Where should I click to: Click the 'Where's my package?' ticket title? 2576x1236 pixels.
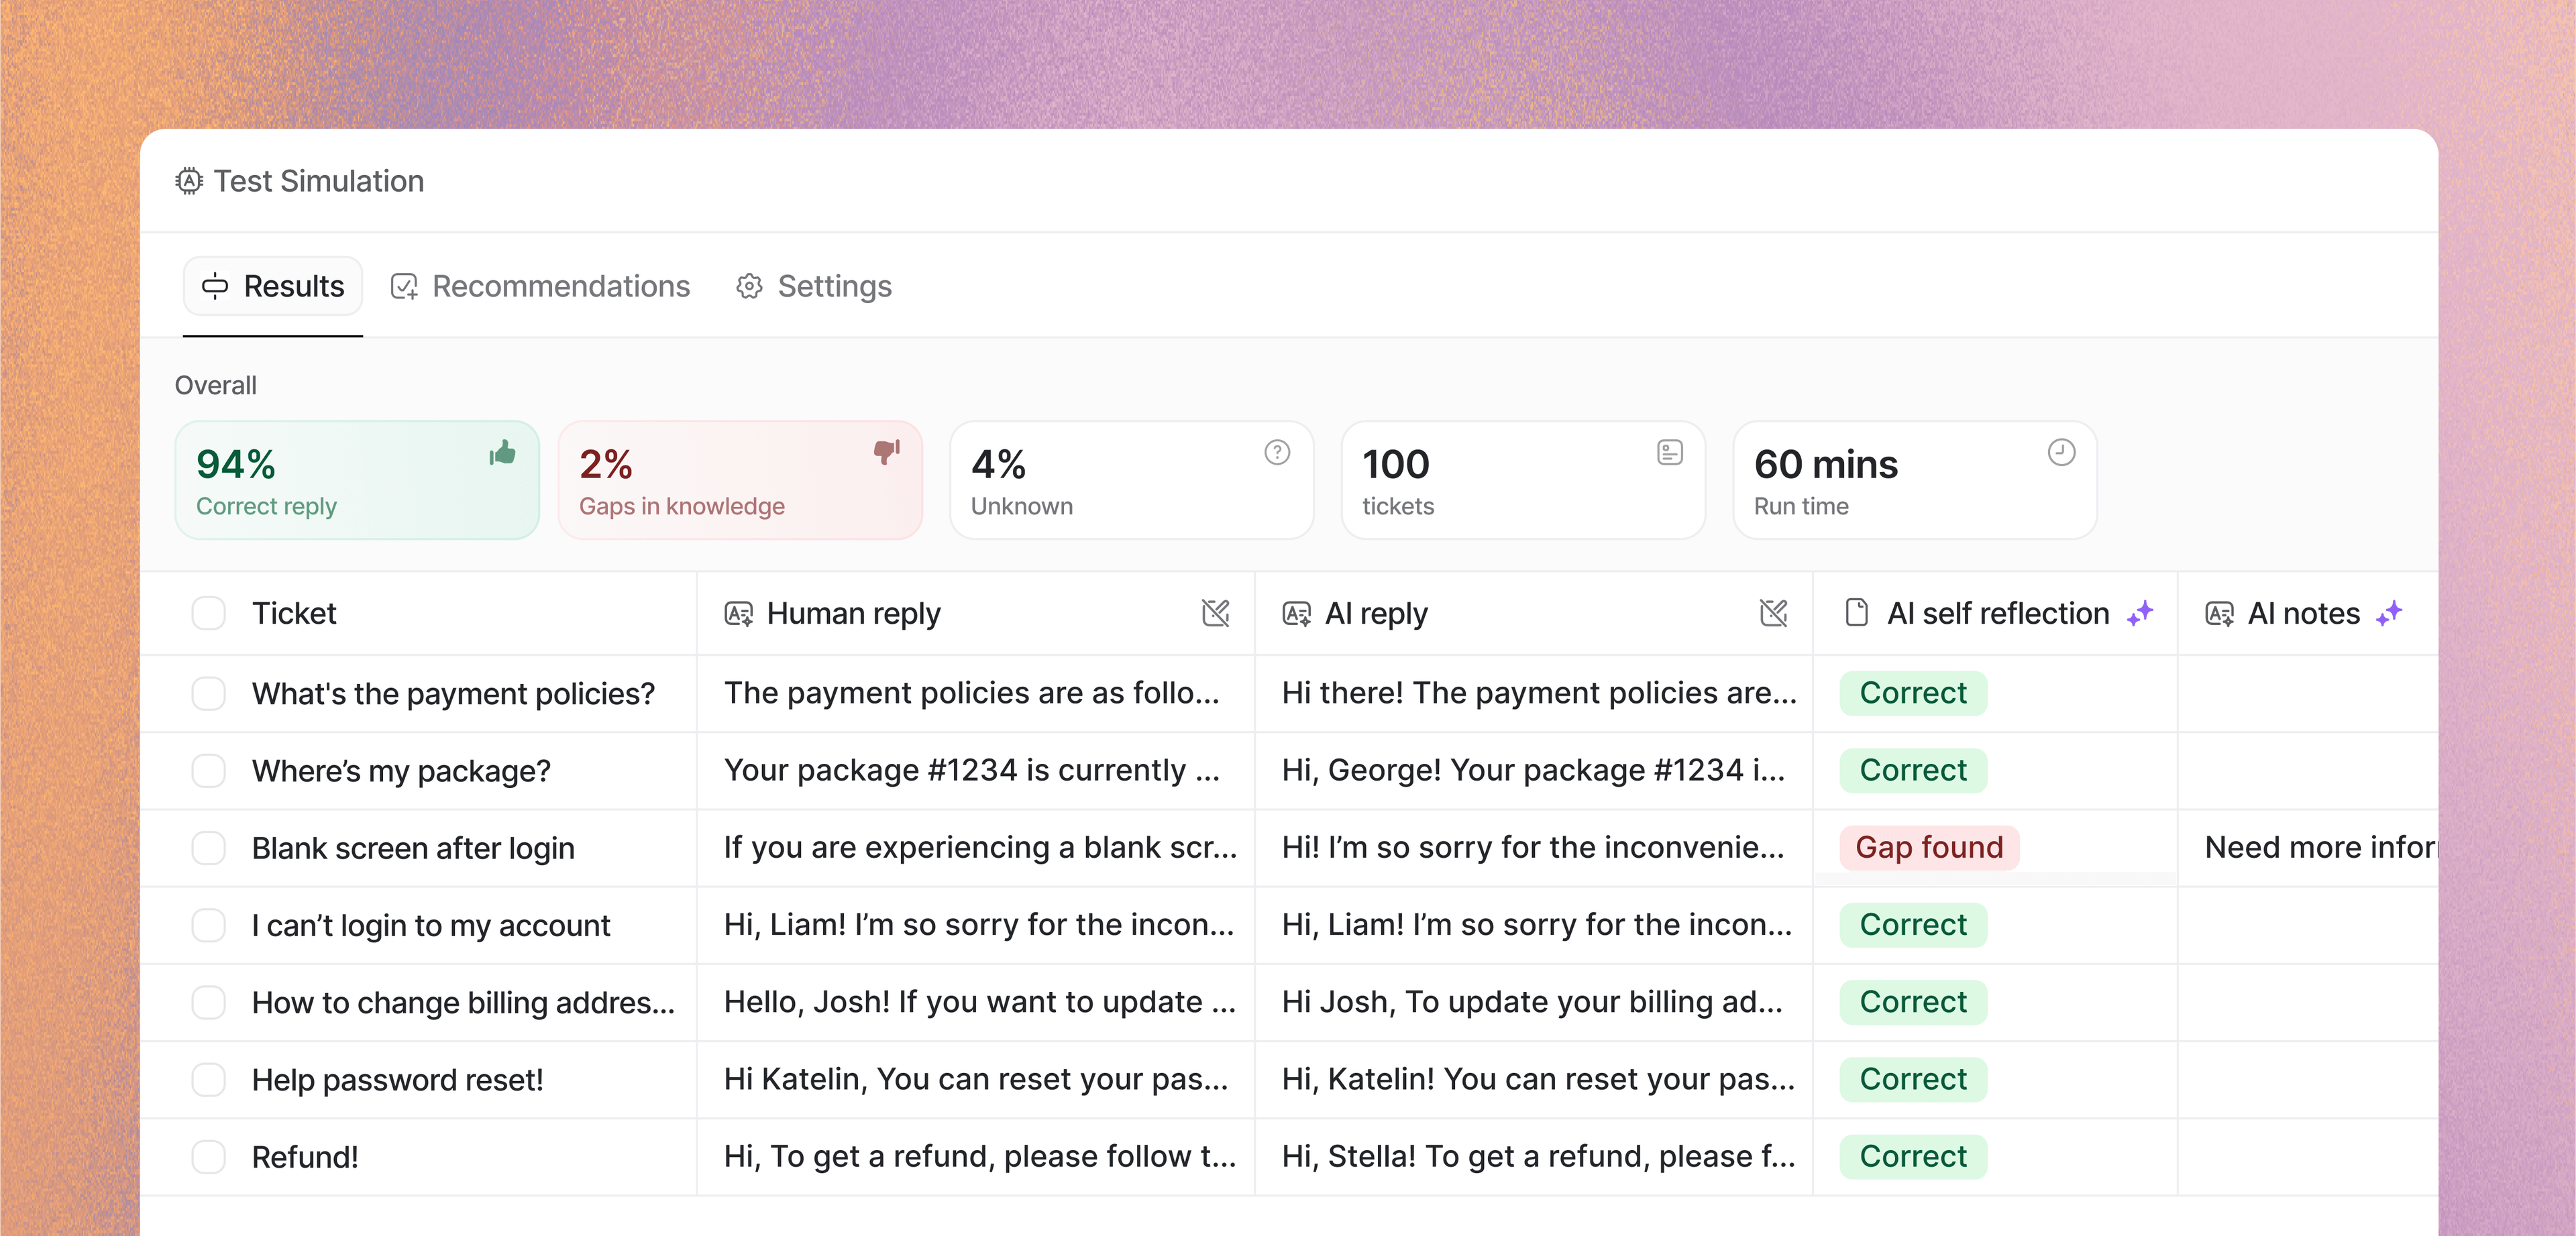click(401, 771)
